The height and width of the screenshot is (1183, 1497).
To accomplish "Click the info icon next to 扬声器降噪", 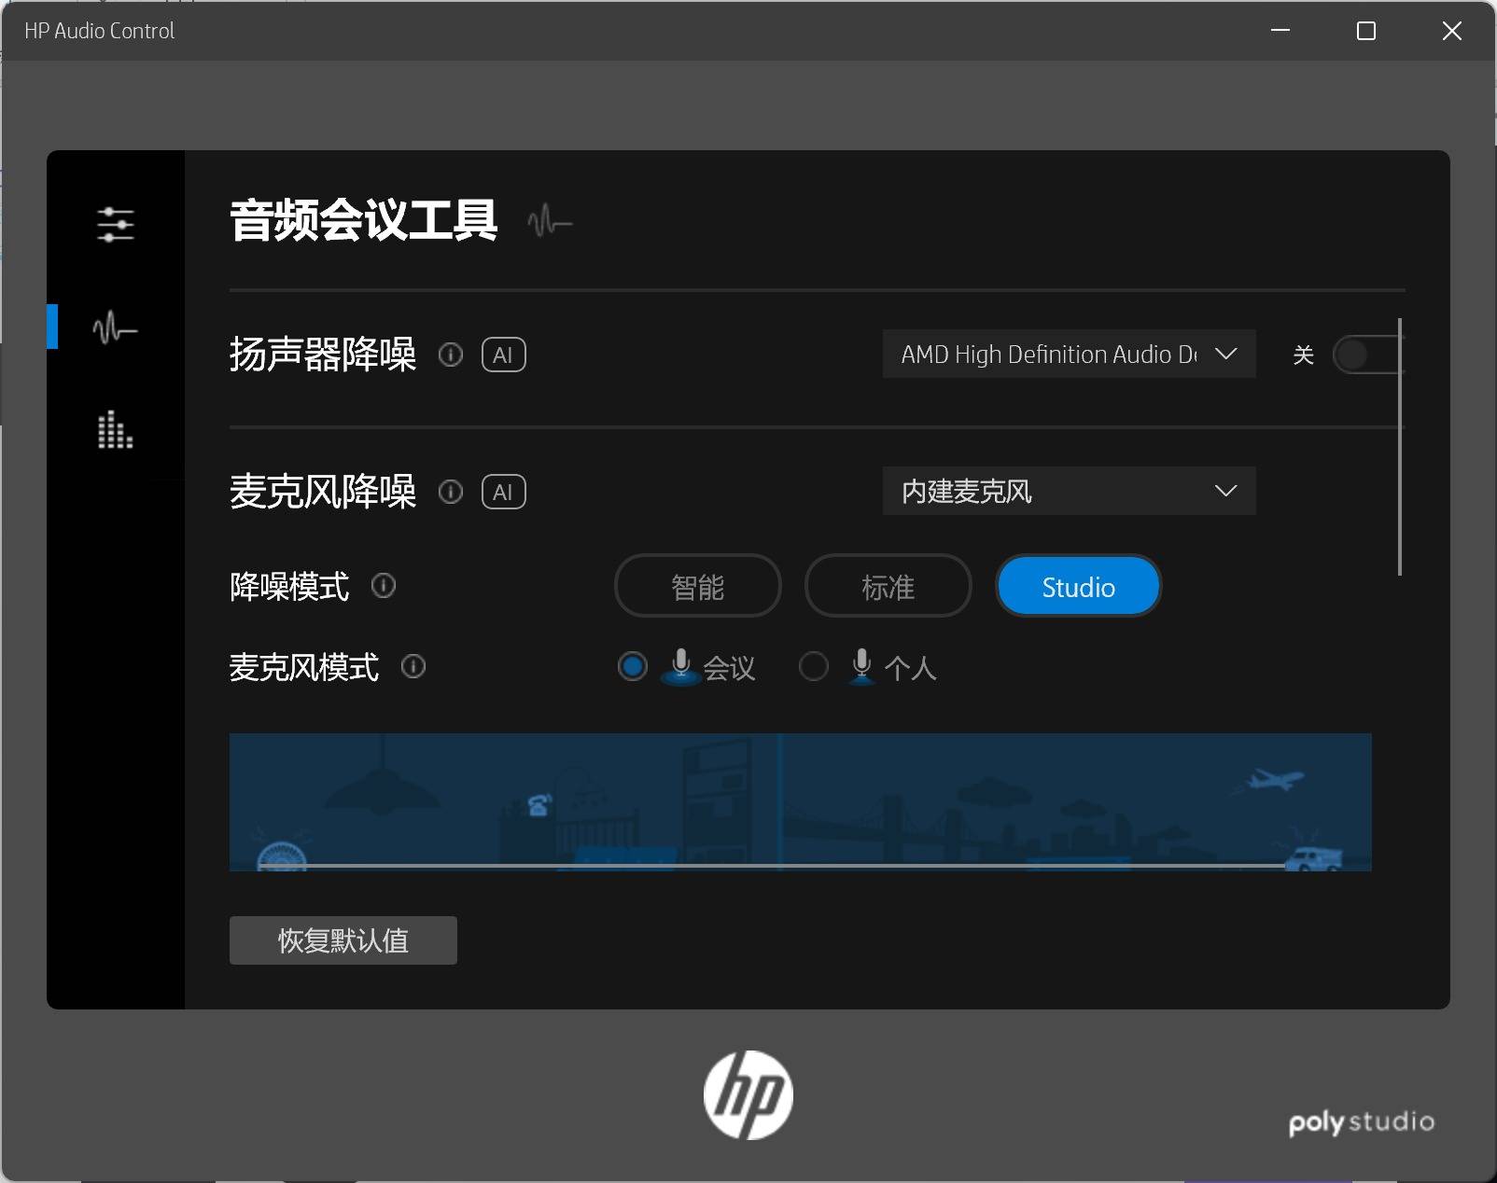I will (451, 355).
